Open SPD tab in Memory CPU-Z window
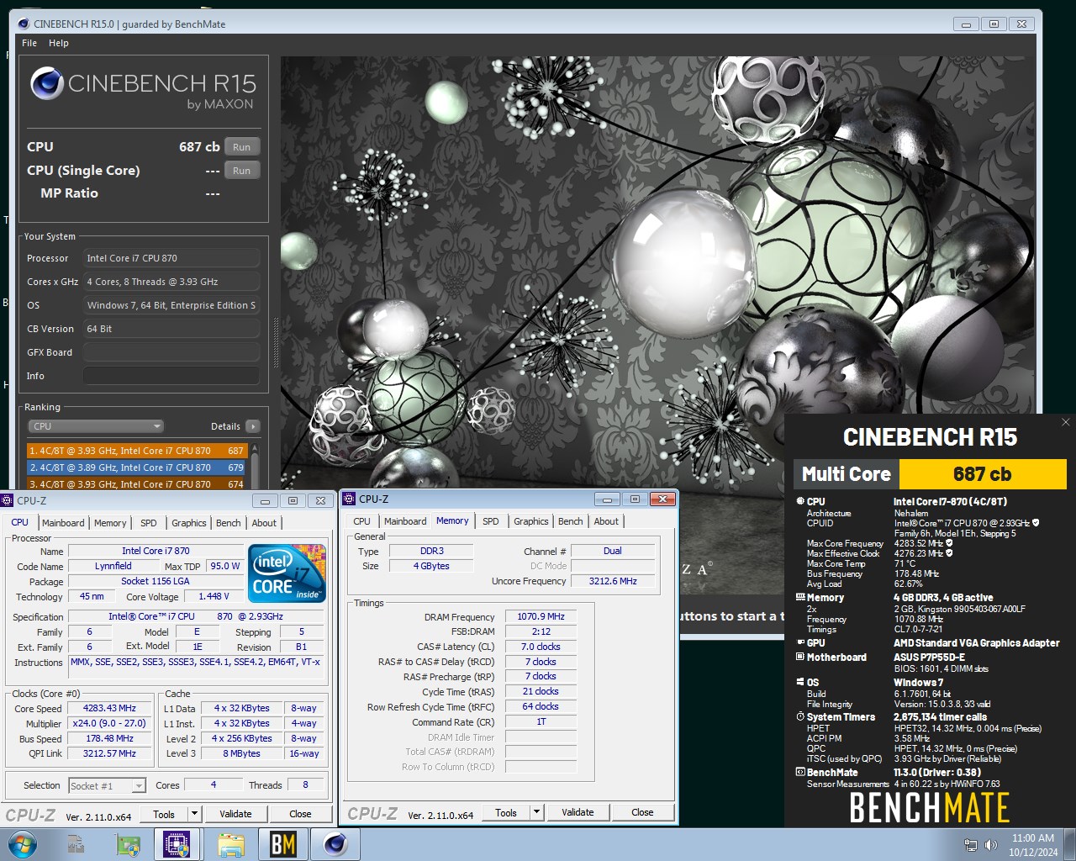 pos(491,521)
